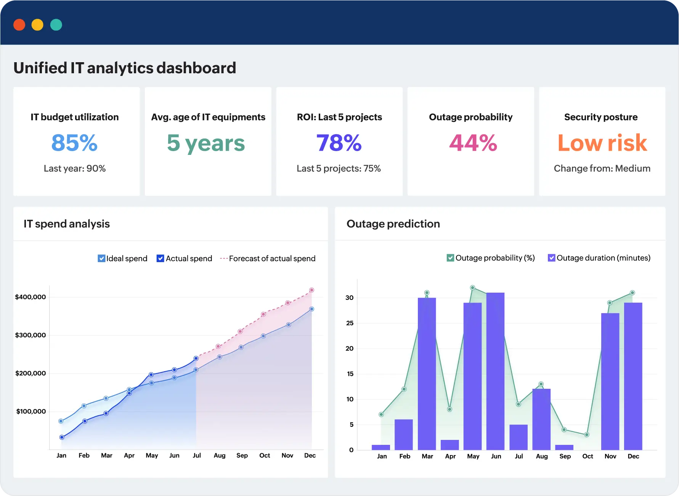679x496 pixels.
Task: Click the green maximize dot
Action: tap(56, 25)
